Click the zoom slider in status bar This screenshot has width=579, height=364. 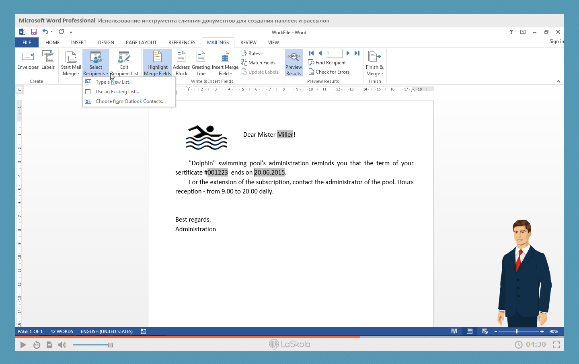517,331
